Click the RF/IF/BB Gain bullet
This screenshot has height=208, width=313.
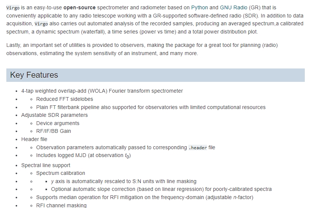coord(53,131)
